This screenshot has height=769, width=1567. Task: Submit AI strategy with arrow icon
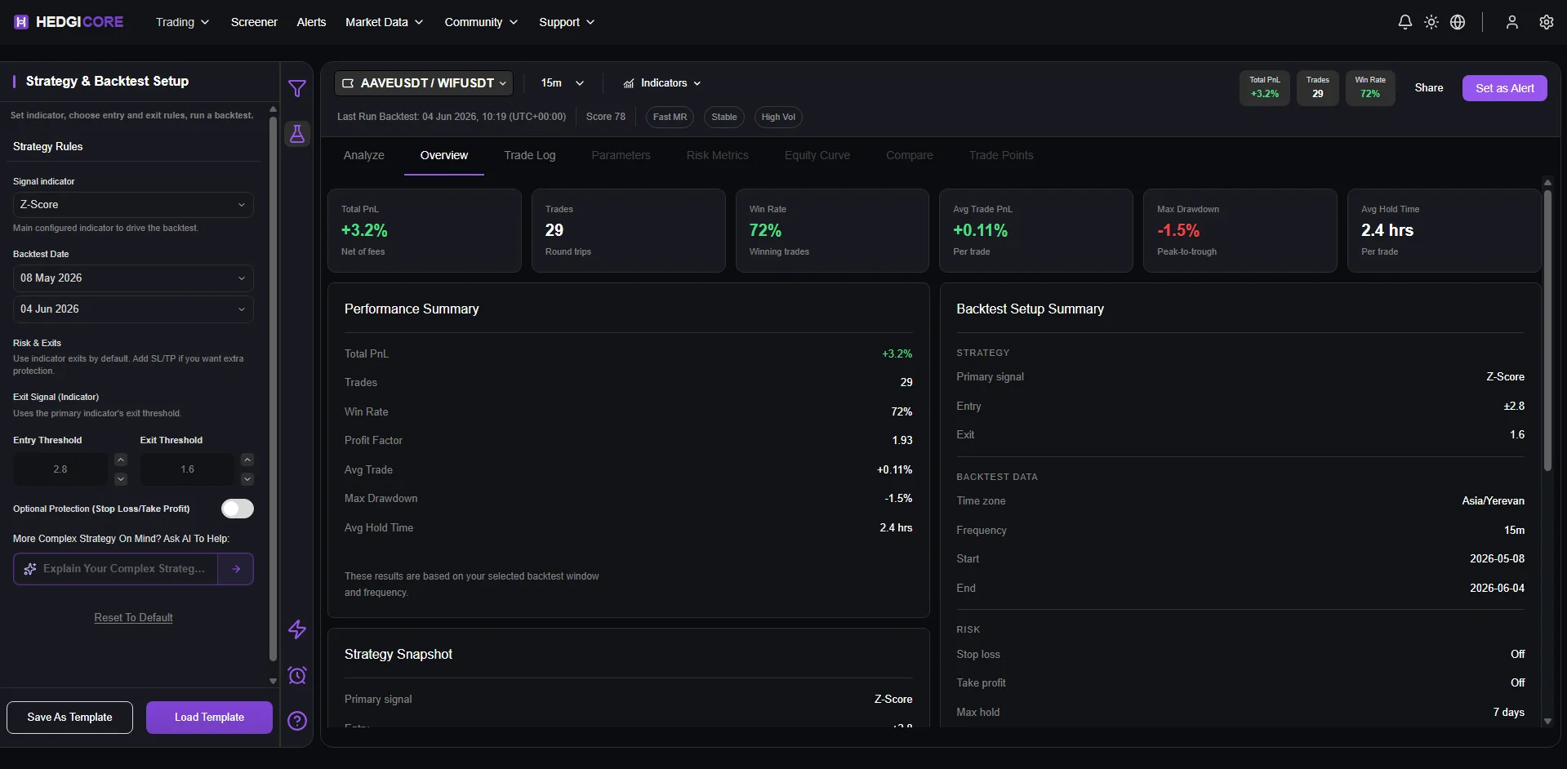click(x=236, y=569)
